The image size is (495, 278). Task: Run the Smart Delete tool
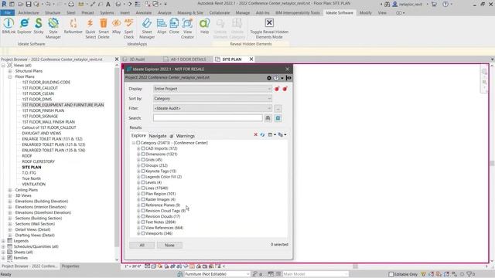tap(104, 29)
